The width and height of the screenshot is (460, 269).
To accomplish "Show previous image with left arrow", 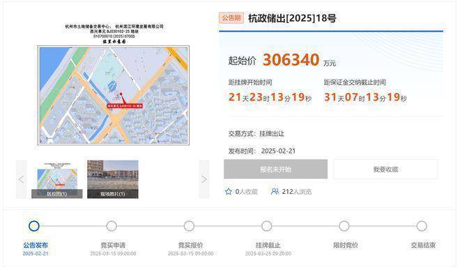I will 21,179.
